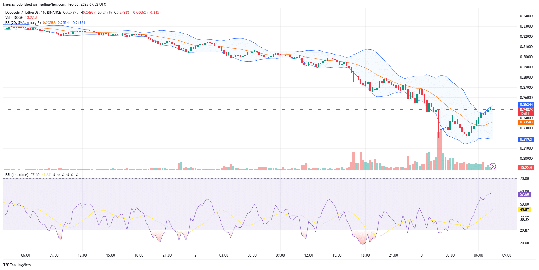Click the change value −0.00052 (−0.21%)
The height and width of the screenshot is (270, 539).
[146, 13]
